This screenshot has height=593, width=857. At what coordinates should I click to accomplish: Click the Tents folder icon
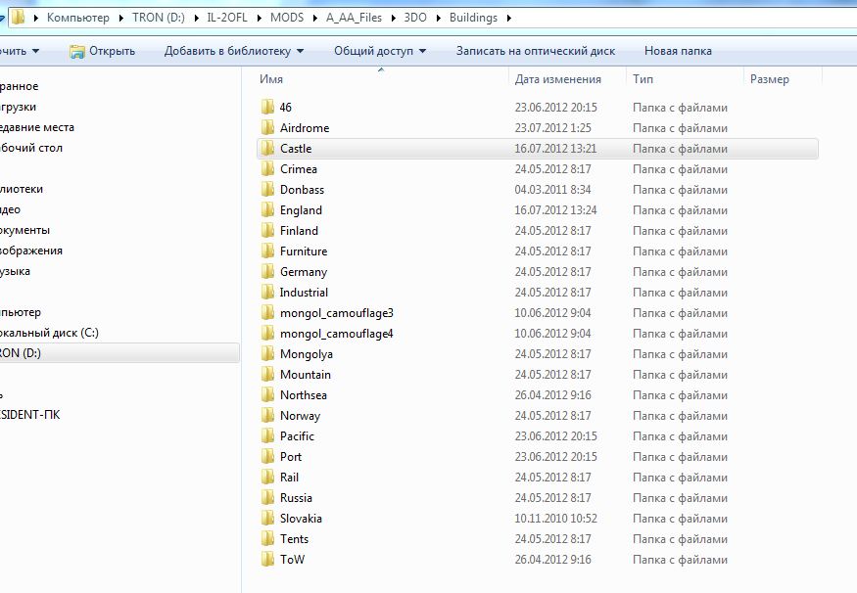(x=267, y=539)
